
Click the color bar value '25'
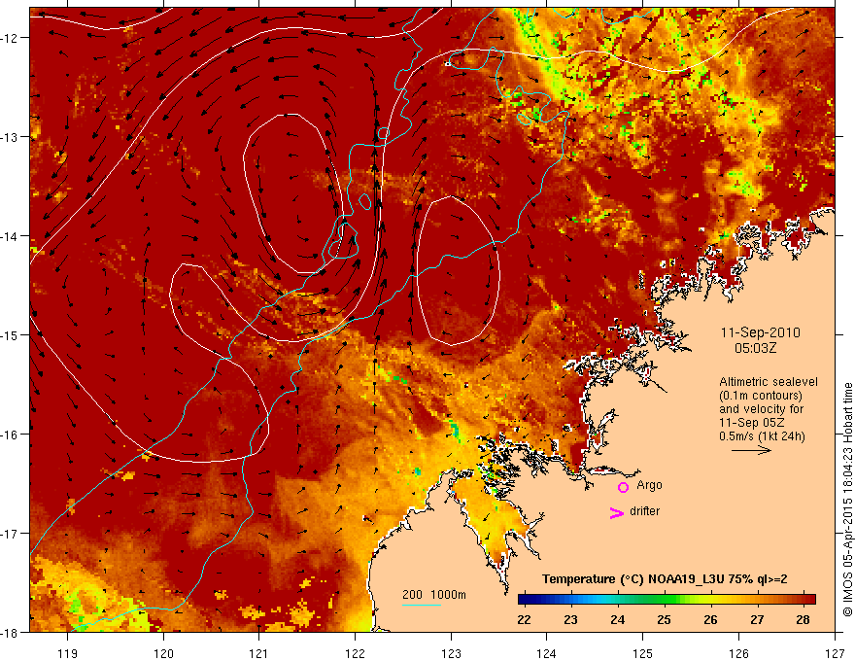(664, 619)
